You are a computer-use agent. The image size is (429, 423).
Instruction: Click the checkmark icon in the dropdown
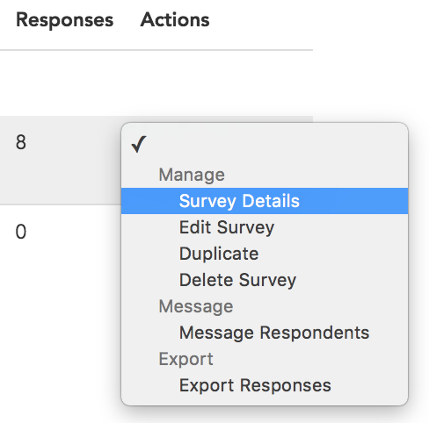pyautogui.click(x=139, y=144)
